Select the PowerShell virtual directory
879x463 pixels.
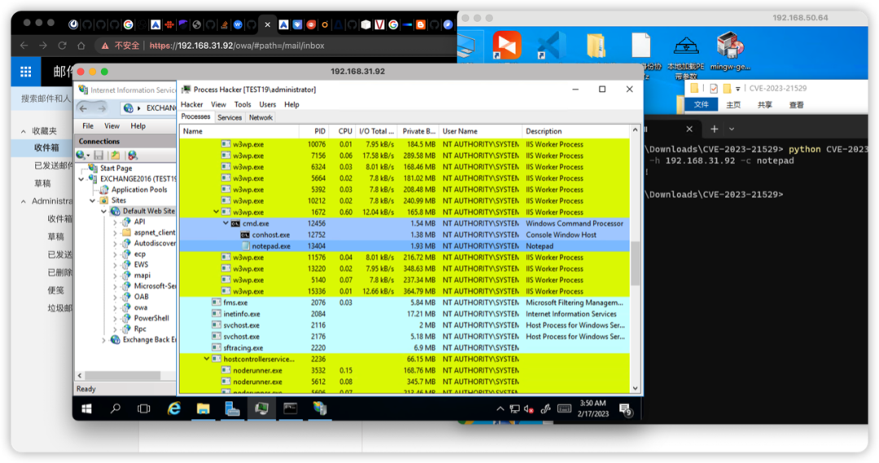pyautogui.click(x=151, y=318)
